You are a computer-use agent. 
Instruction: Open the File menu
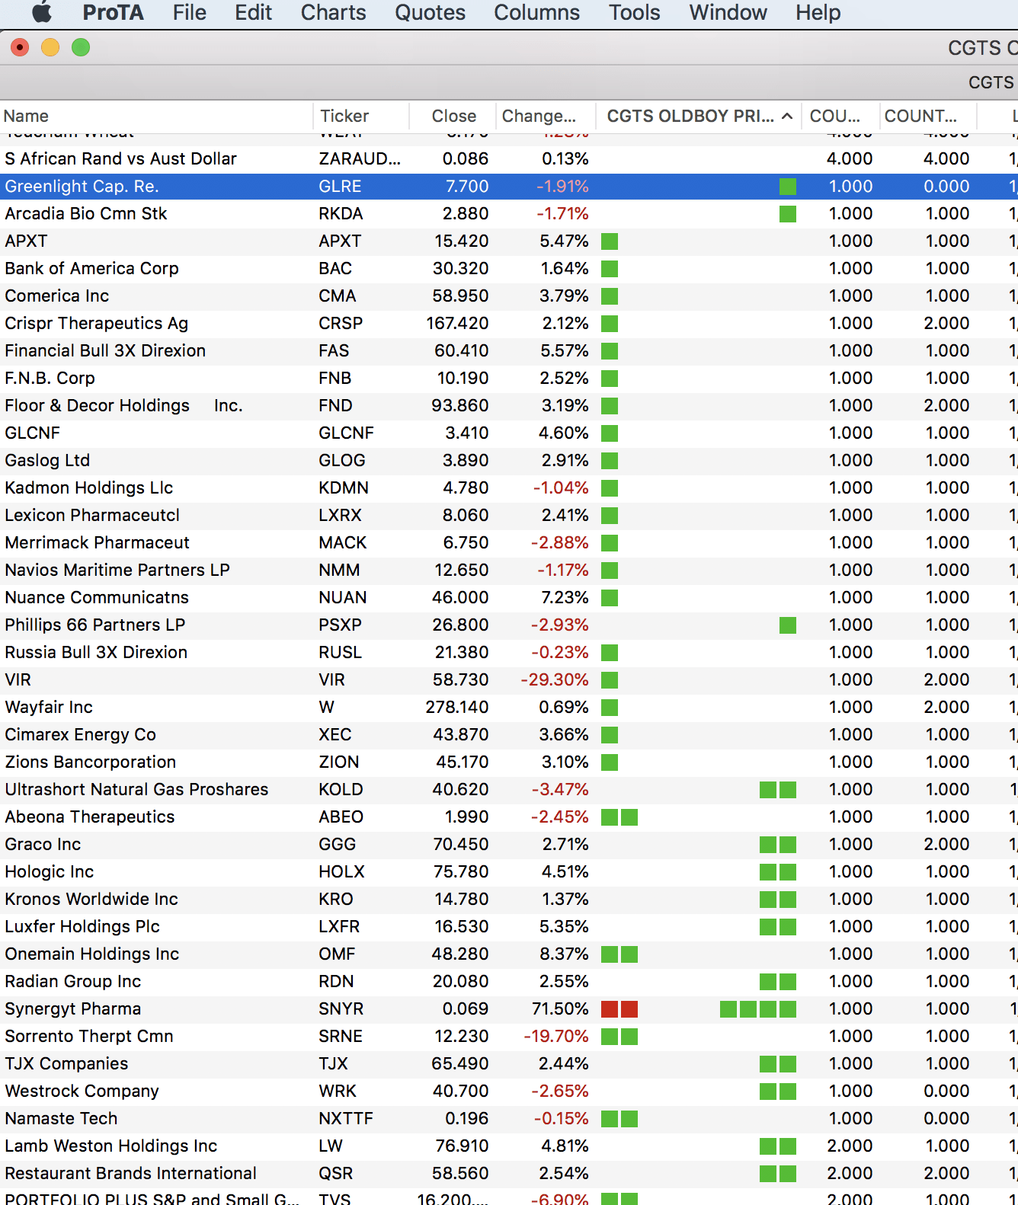click(x=189, y=12)
